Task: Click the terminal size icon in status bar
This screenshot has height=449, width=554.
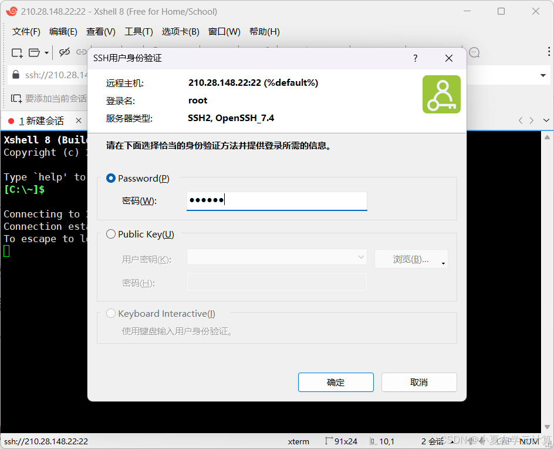Action: 329,441
